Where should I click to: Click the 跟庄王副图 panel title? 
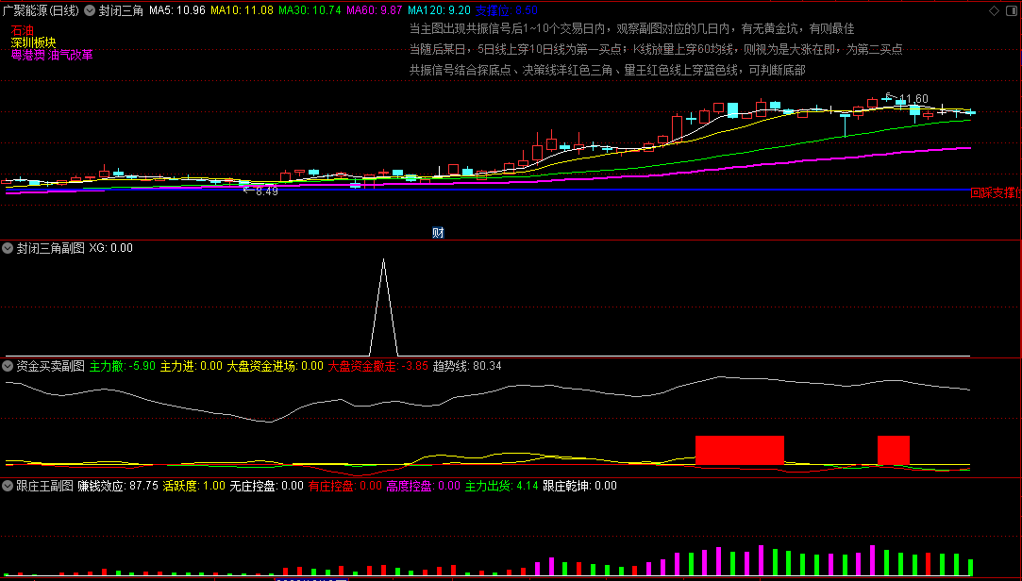(44, 485)
